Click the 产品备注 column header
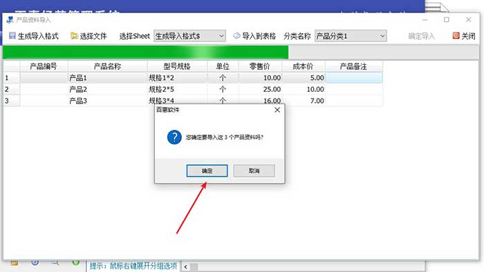 coord(354,66)
